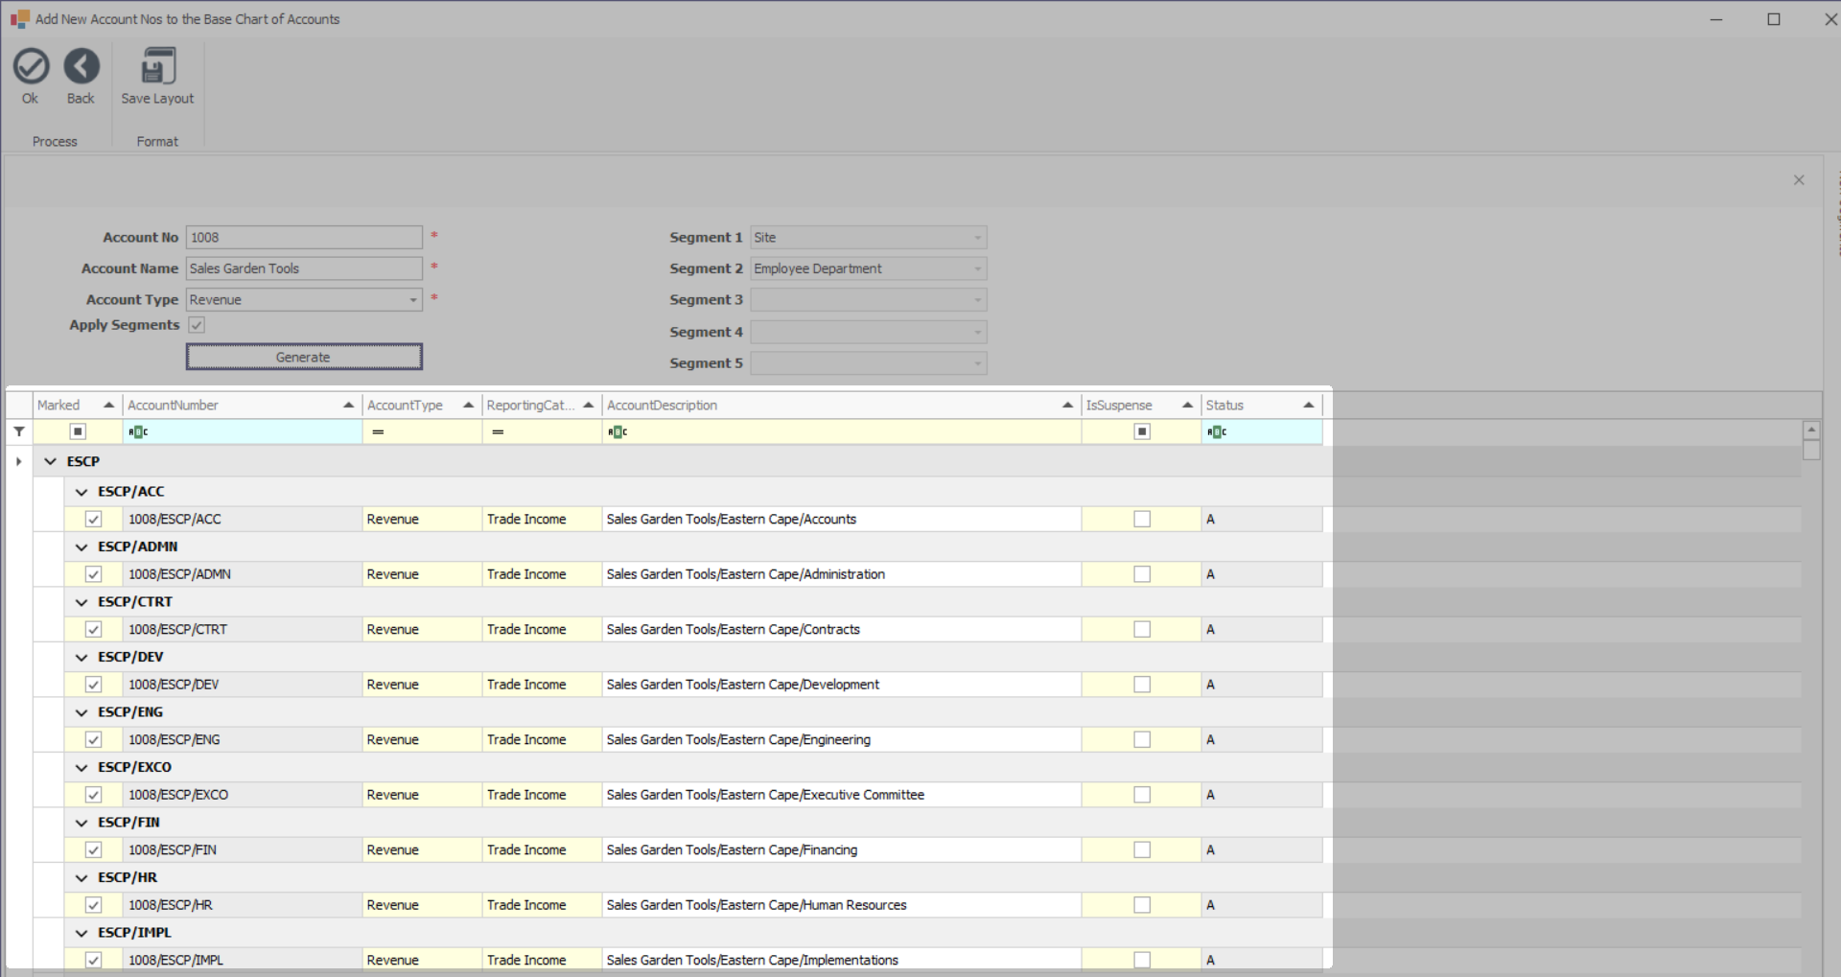Collapse the ESCP group
The width and height of the screenshot is (1841, 977).
tap(51, 461)
